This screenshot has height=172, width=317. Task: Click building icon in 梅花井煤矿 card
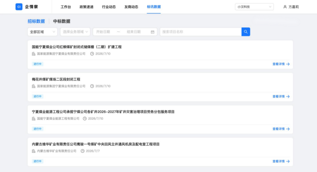pyautogui.click(x=34, y=86)
